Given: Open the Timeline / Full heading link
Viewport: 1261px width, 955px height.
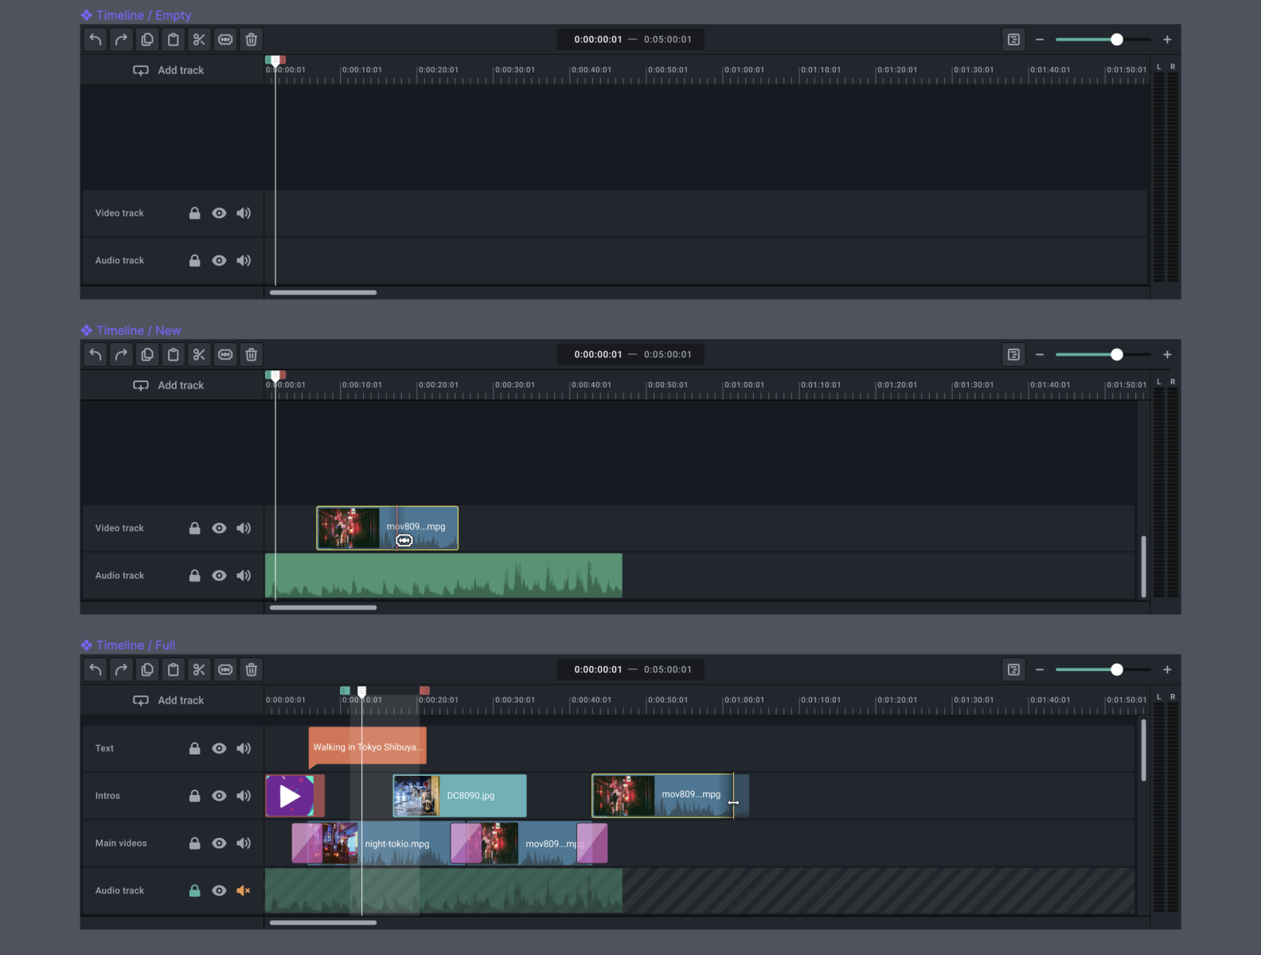Looking at the screenshot, I should click(128, 645).
